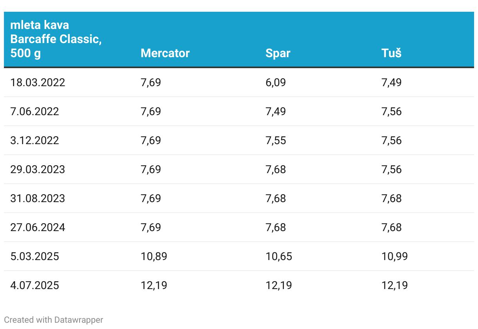Select the 18.03.2022 date cell
This screenshot has width=478, height=329.
(x=38, y=83)
